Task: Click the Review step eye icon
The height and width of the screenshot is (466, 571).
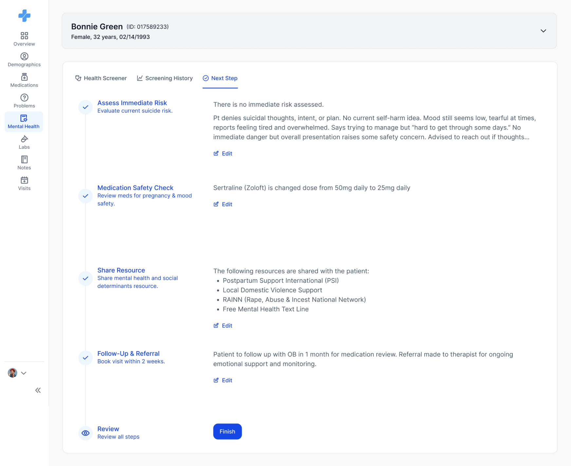Action: (85, 433)
